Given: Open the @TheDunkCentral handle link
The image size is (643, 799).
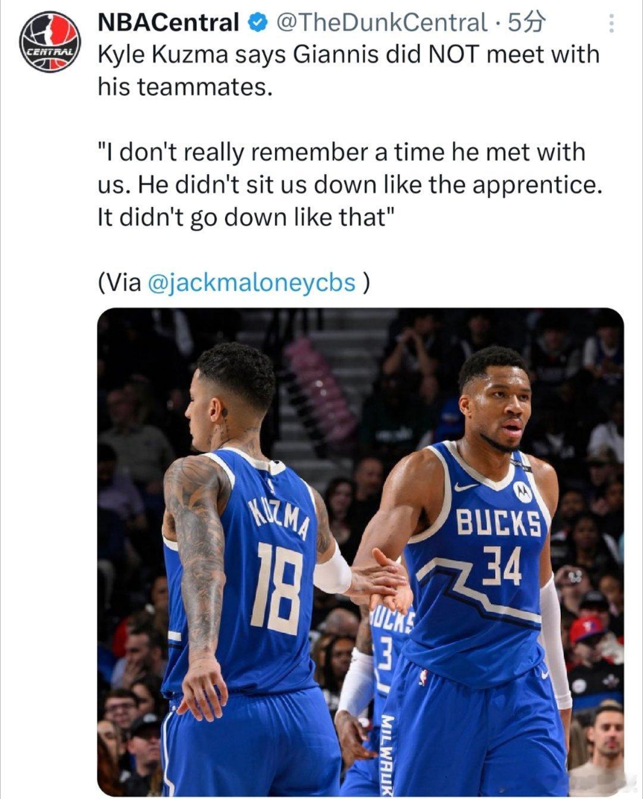Looking at the screenshot, I should coord(382,23).
